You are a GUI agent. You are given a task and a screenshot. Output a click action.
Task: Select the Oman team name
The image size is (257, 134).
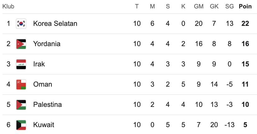point(43,84)
